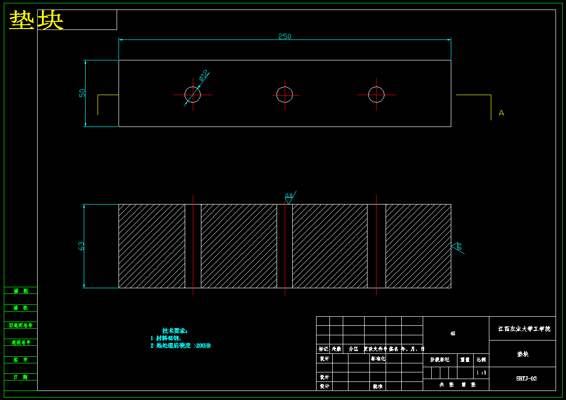Select the 1:1 scale value
566x400 pixels.
click(x=481, y=372)
